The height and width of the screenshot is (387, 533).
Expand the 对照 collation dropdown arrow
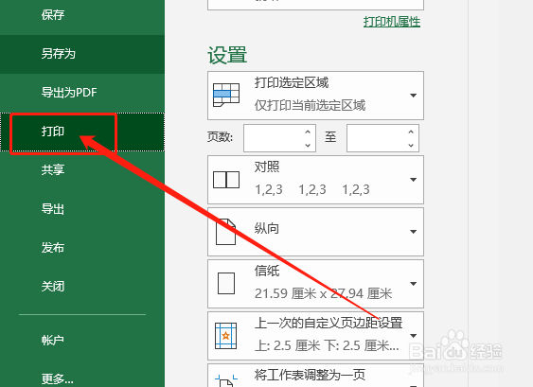coord(413,180)
